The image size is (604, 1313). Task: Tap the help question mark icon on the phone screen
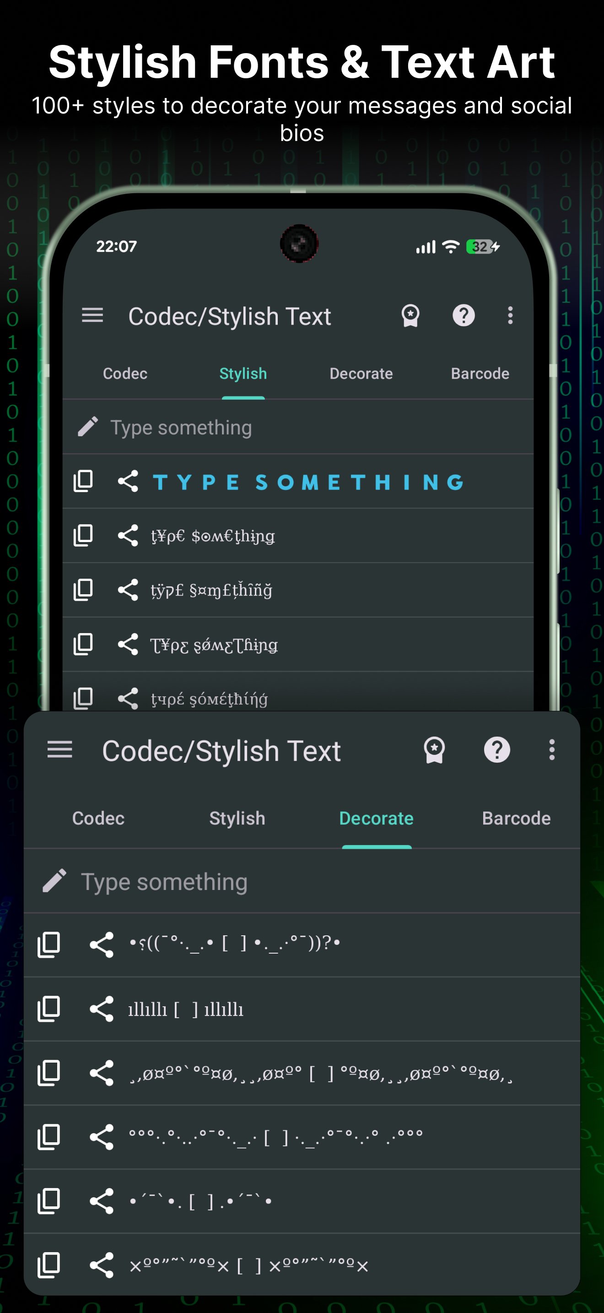pyautogui.click(x=464, y=315)
